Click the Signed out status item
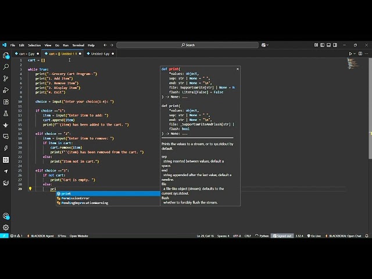The image size is (372, 279). coord(282,236)
